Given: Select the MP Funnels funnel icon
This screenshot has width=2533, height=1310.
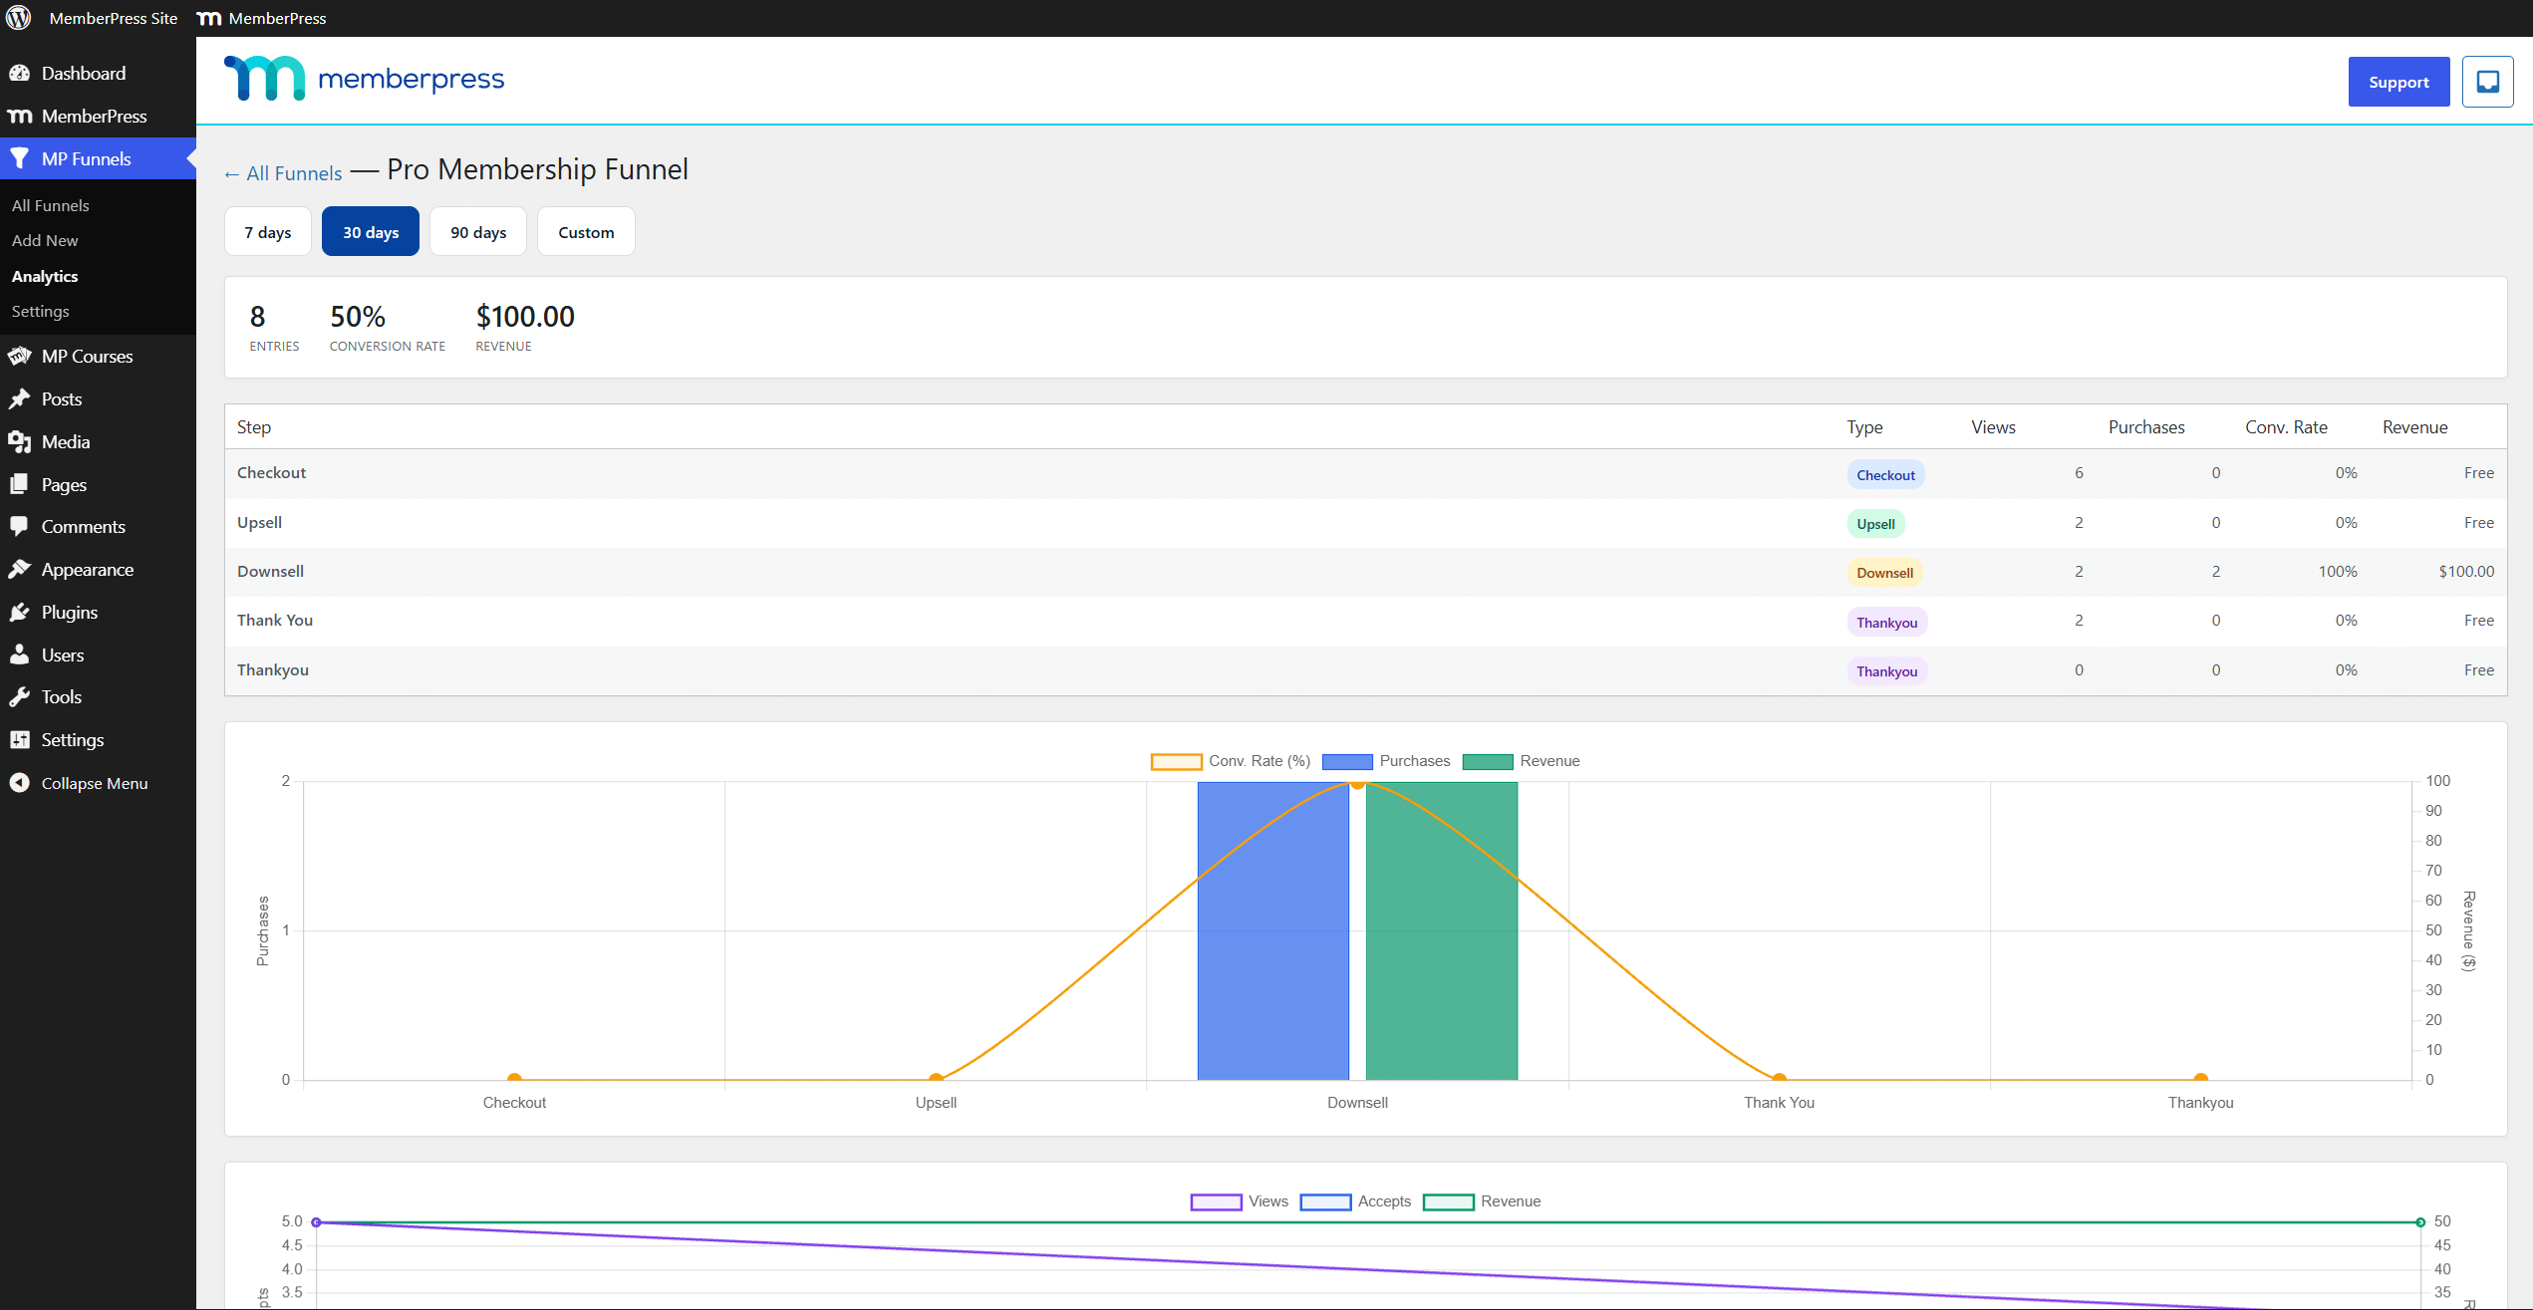Looking at the screenshot, I should tap(20, 158).
